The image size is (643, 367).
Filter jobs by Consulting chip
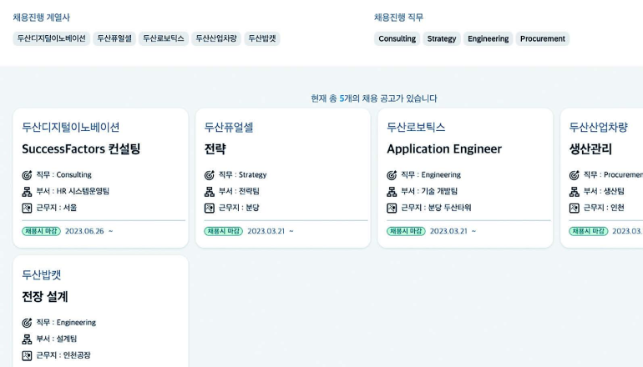[x=397, y=38]
